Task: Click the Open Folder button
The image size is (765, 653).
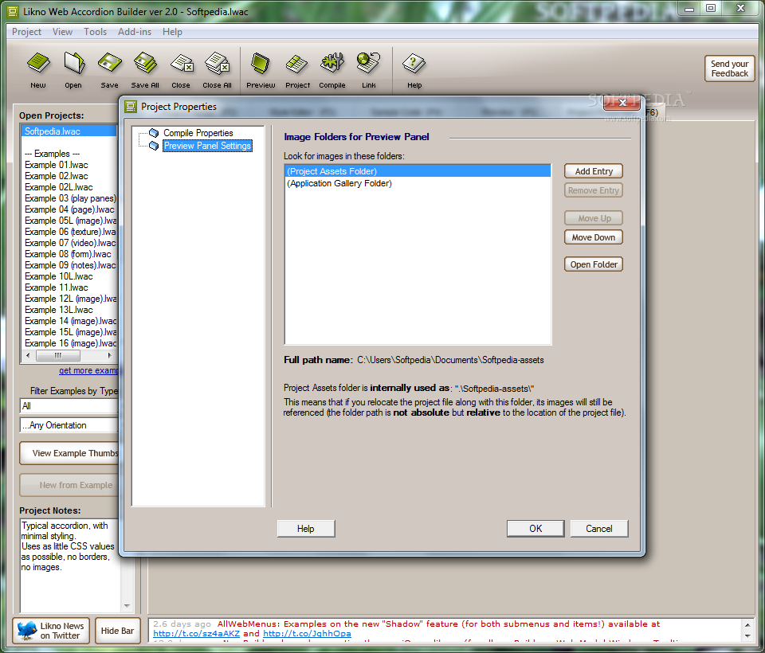Action: (593, 264)
